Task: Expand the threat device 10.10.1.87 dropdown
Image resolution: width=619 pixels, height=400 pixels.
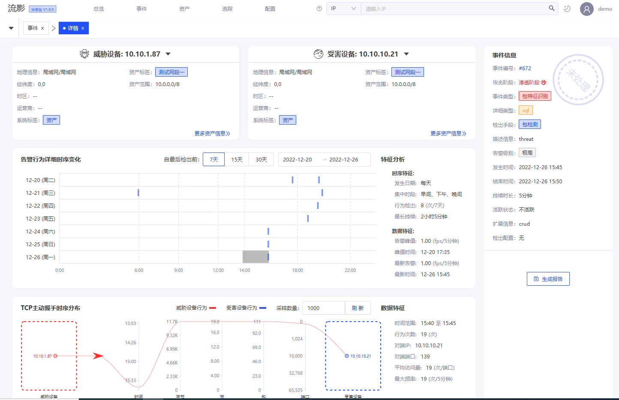Action: click(168, 54)
